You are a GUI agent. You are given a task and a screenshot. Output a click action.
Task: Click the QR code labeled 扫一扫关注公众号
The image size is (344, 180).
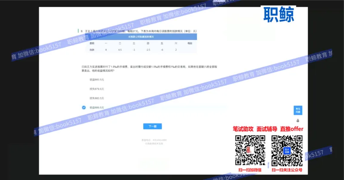click(x=287, y=150)
